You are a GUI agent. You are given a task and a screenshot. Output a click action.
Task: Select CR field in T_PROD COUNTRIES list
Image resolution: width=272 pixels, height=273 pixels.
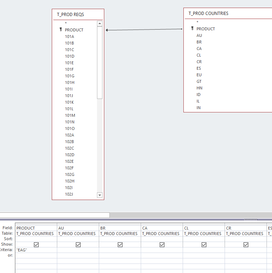pyautogui.click(x=199, y=62)
